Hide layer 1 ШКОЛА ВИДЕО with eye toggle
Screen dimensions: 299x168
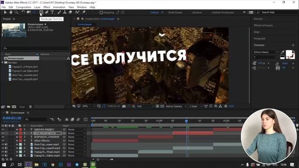(3, 130)
